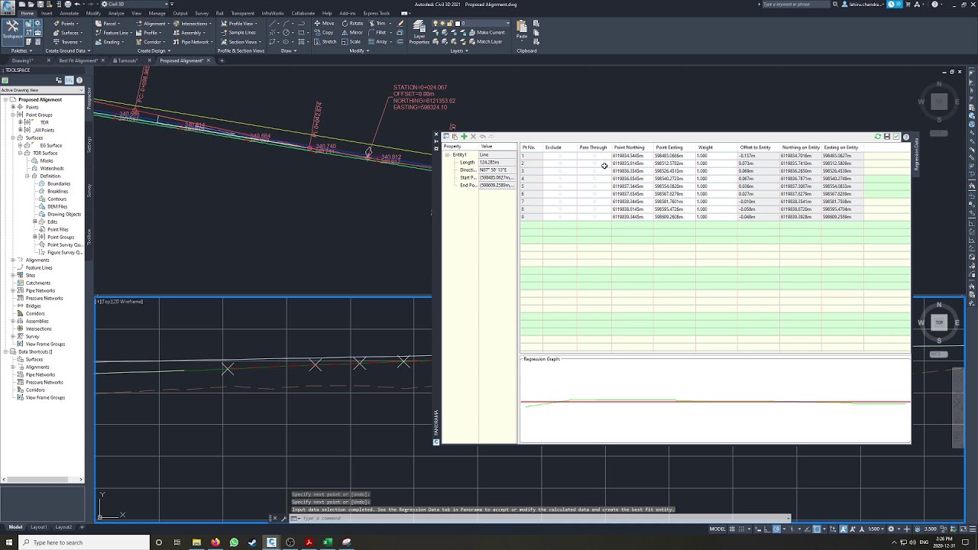This screenshot has height=550, width=978.
Task: Open help icon in Panorama window
Action: [906, 137]
